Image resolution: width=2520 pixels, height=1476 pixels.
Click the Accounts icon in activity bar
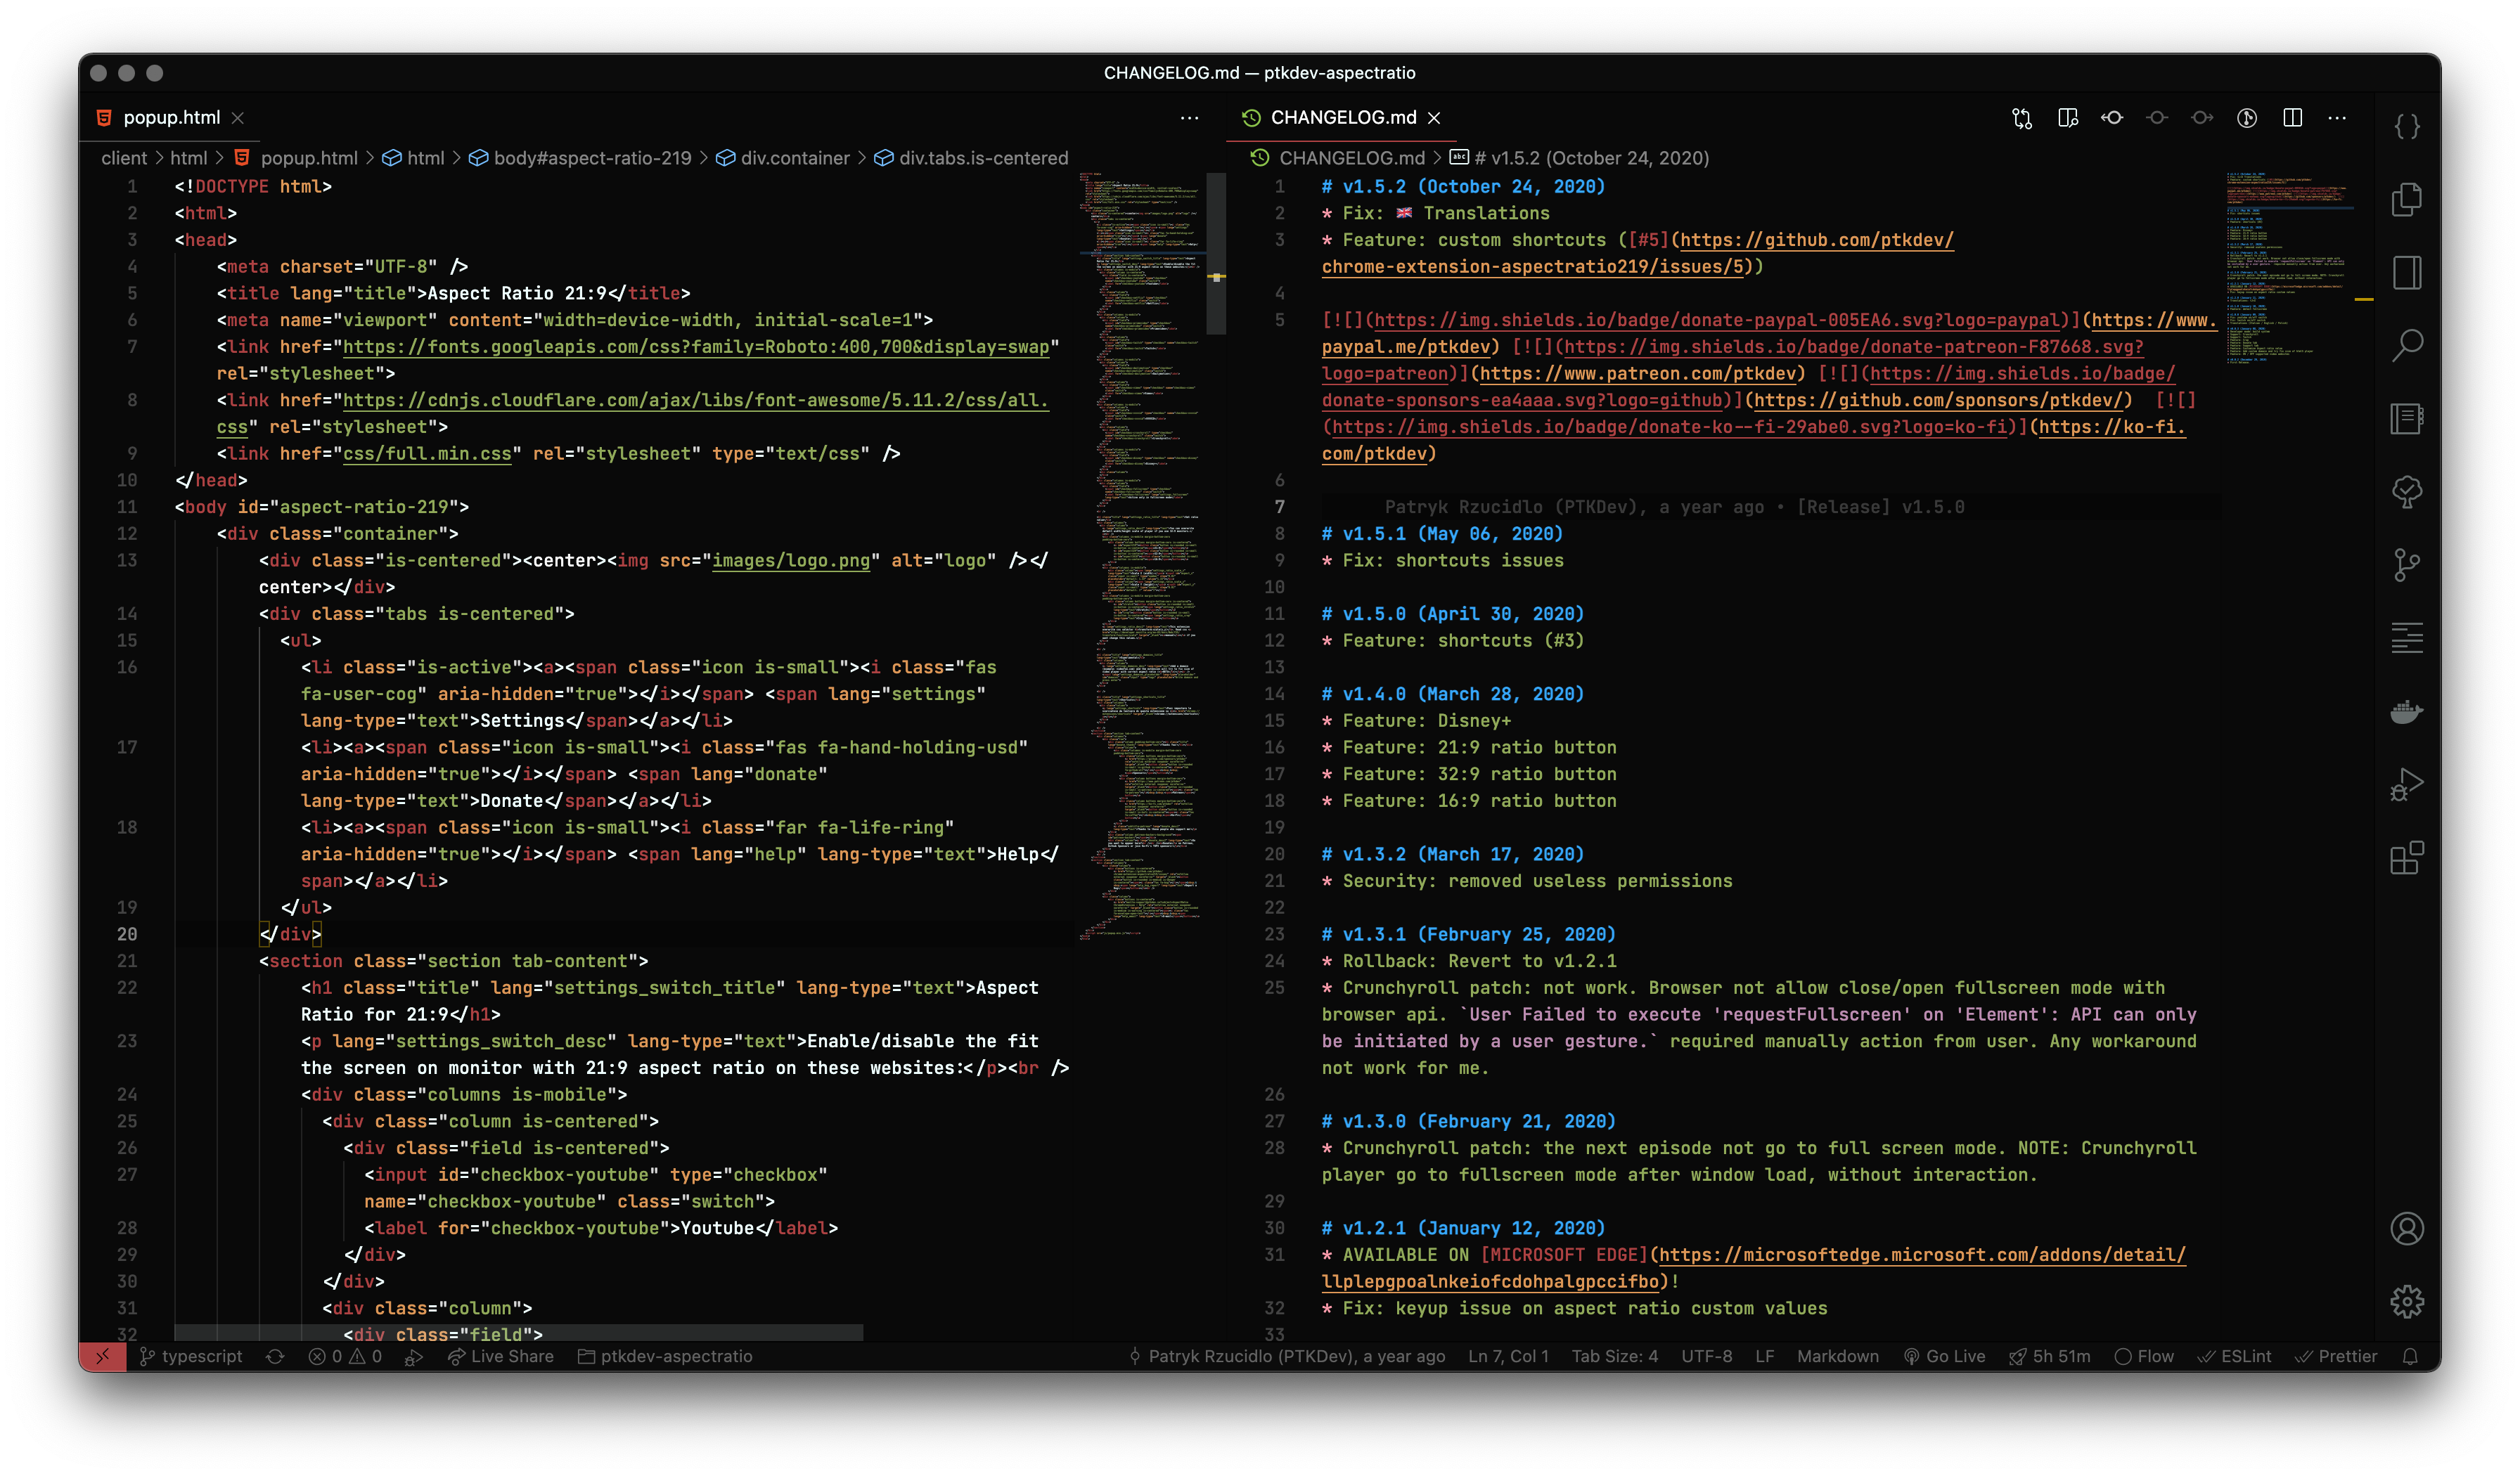tap(2406, 1228)
